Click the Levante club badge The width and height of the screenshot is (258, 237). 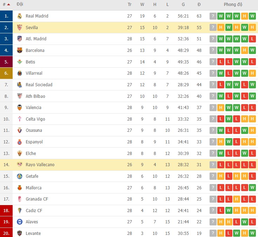[x=20, y=233]
